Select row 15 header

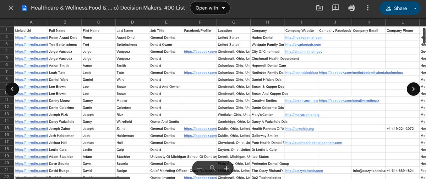[x=7, y=128]
